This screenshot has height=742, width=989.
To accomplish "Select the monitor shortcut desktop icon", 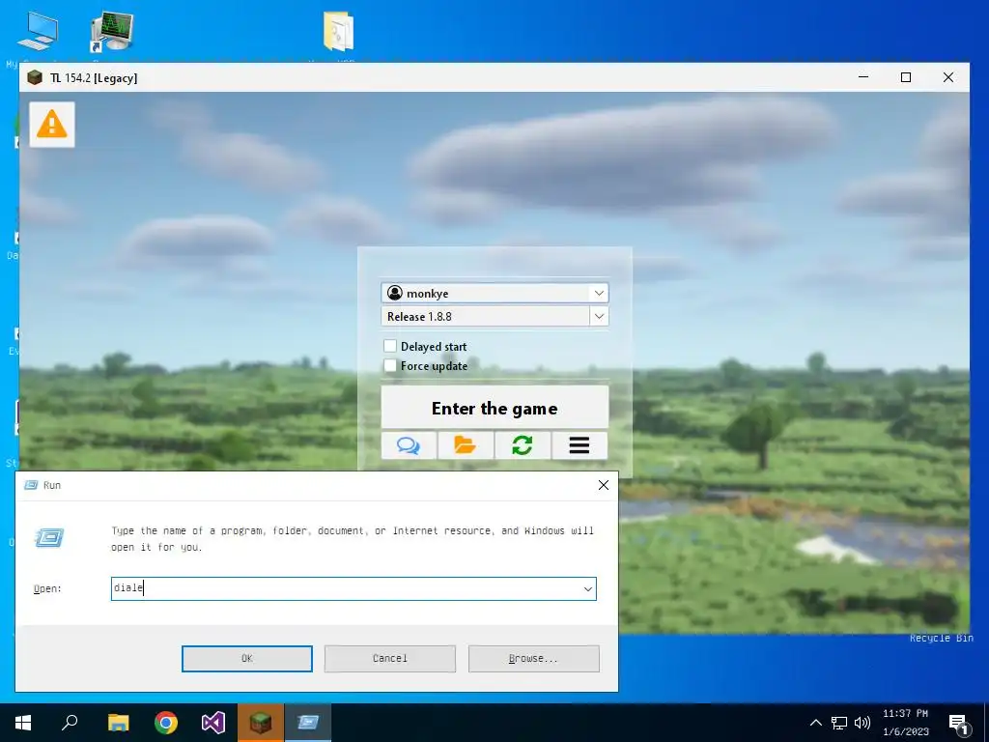I will point(112,32).
